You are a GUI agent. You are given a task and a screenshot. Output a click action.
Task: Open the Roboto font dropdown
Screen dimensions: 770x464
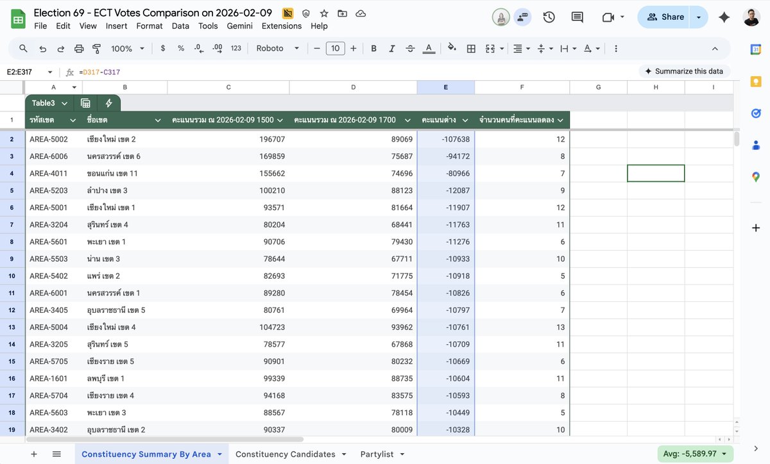click(278, 48)
